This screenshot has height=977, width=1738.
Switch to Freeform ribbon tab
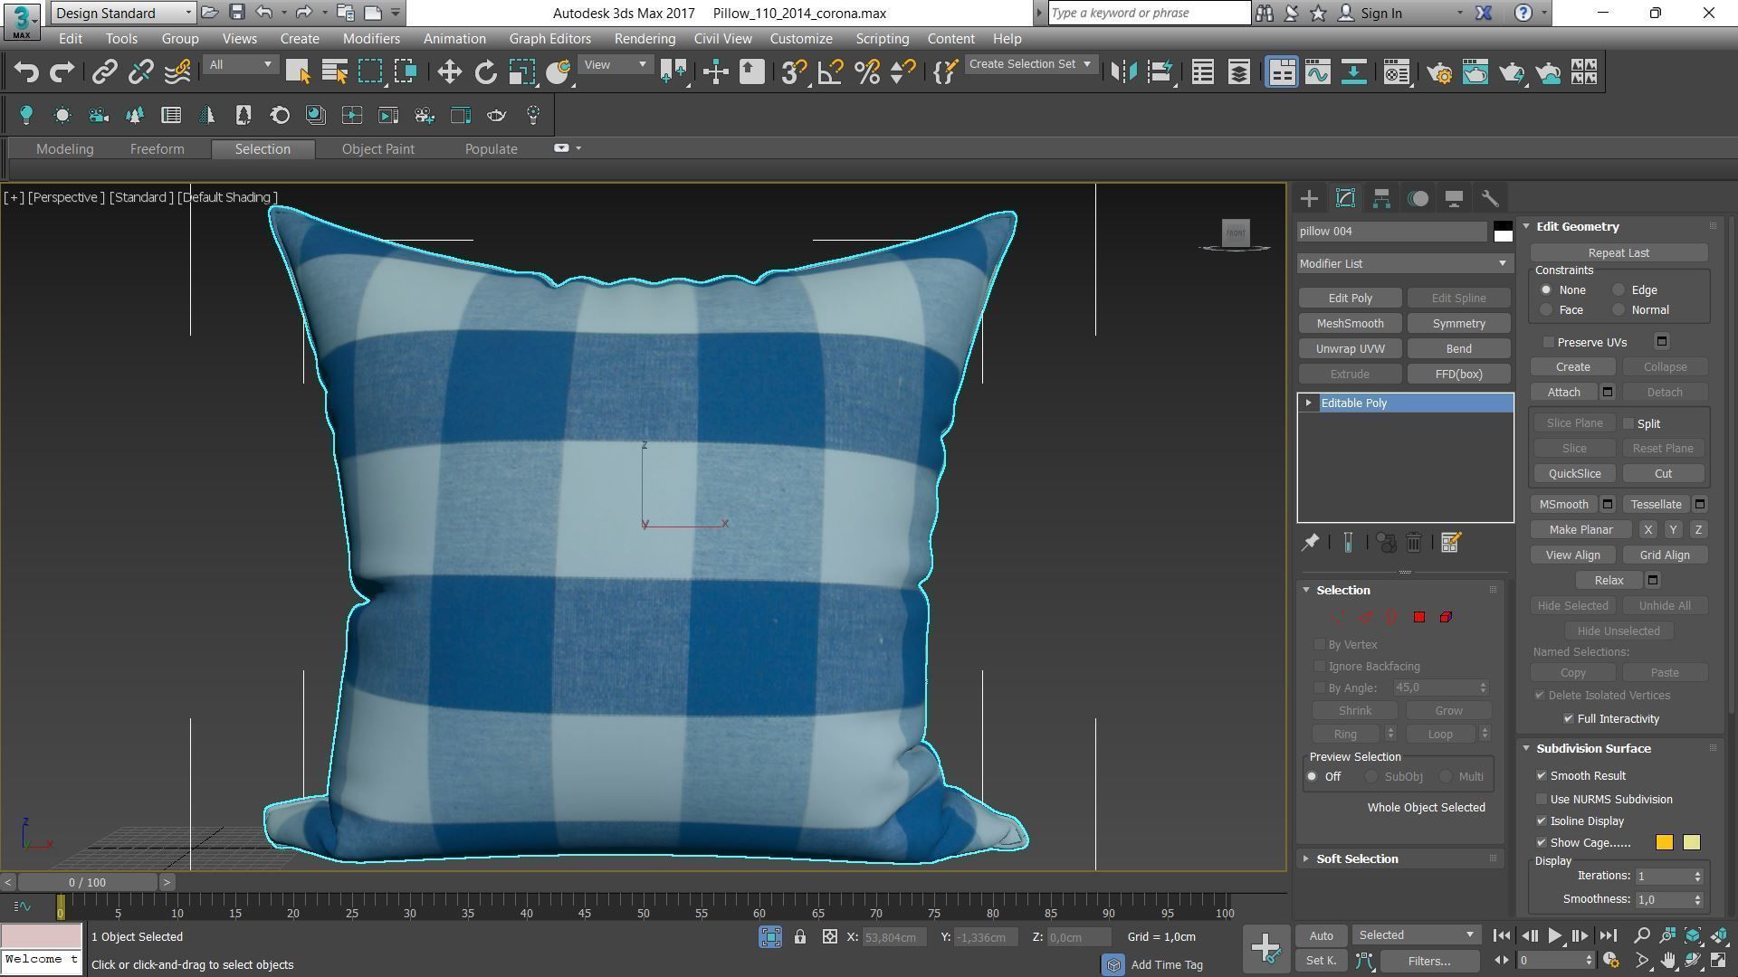157,149
